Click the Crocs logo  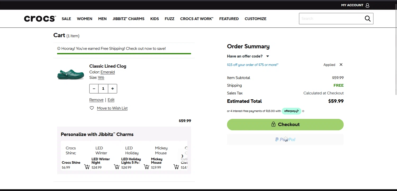40,19
